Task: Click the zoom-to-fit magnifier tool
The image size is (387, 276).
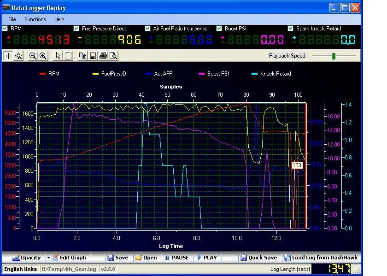Action: [x=19, y=56]
